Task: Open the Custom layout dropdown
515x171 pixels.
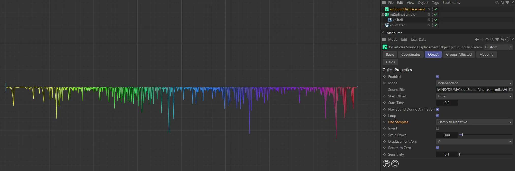Action: pyautogui.click(x=498, y=47)
